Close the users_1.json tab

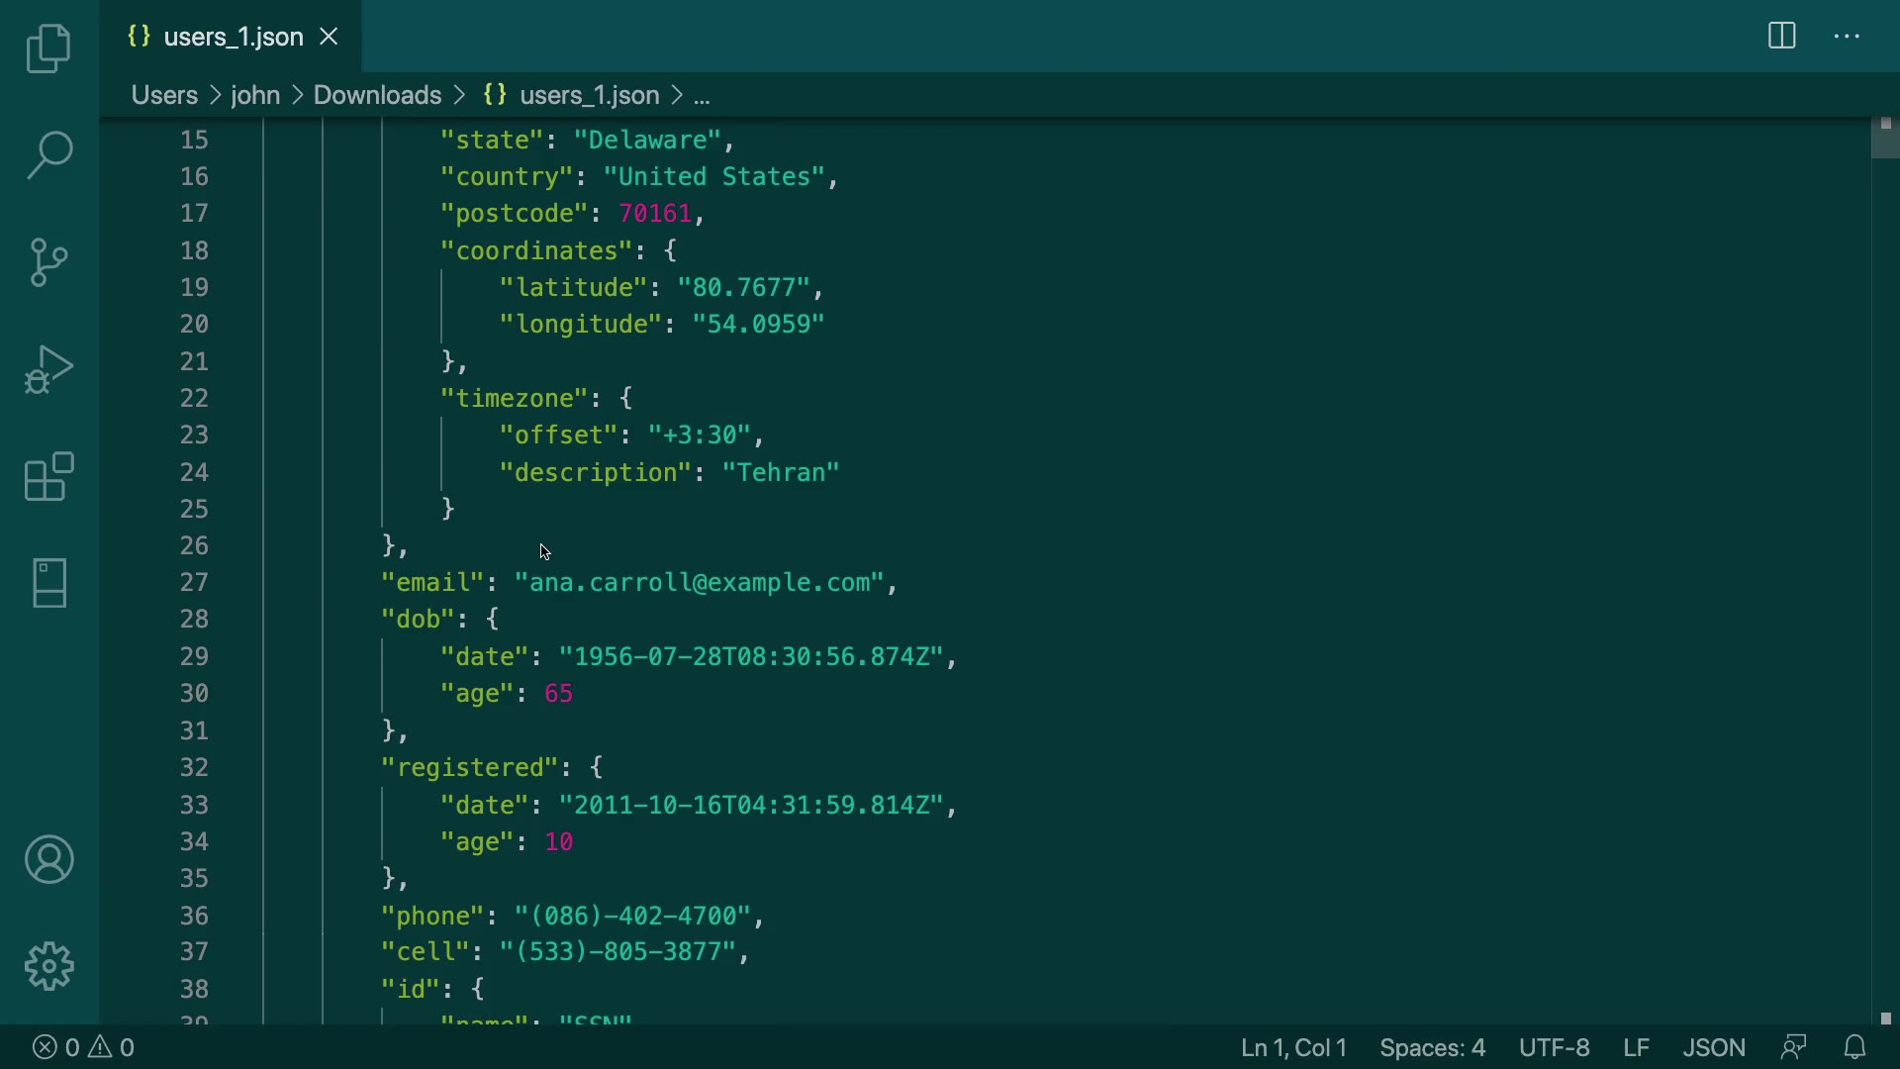pos(330,37)
